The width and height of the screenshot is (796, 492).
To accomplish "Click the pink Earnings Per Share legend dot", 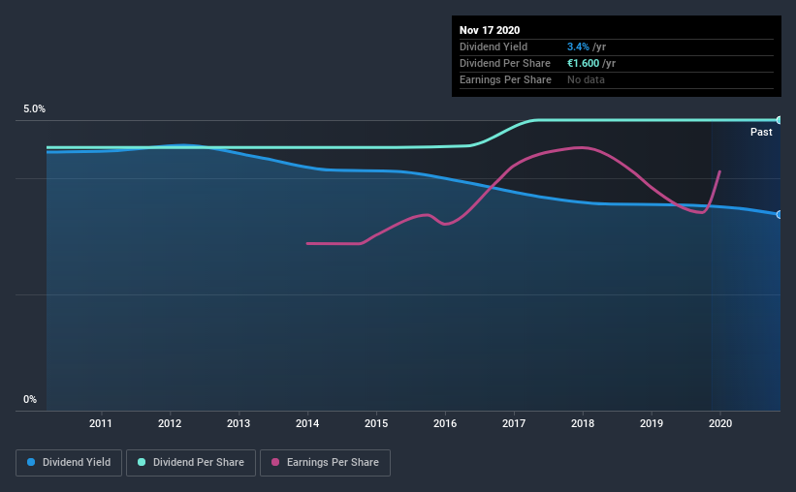I will (275, 462).
